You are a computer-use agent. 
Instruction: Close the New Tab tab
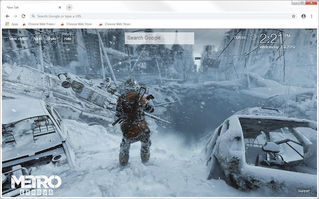pyautogui.click(x=60, y=7)
